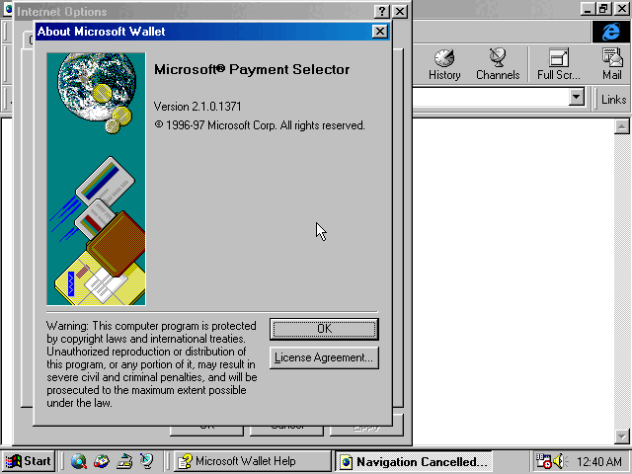Click the 1996-97 Microsoft Corp copyright line
This screenshot has height=474, width=632.
tap(260, 125)
